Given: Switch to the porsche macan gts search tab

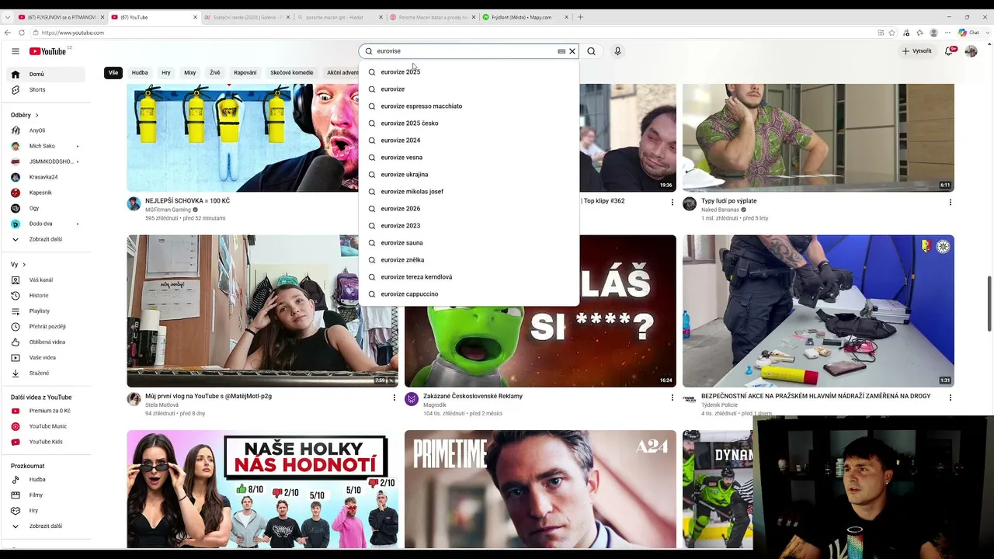Looking at the screenshot, I should coord(339,17).
